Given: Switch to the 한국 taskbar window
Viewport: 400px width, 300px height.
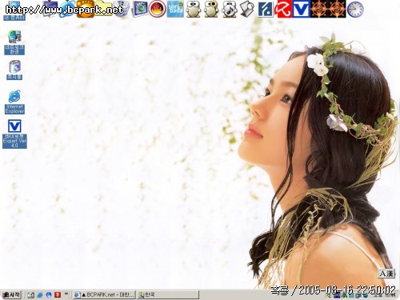Looking at the screenshot, I should click(168, 294).
